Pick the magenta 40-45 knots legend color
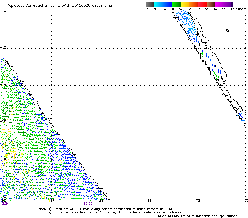 pos(220,4)
